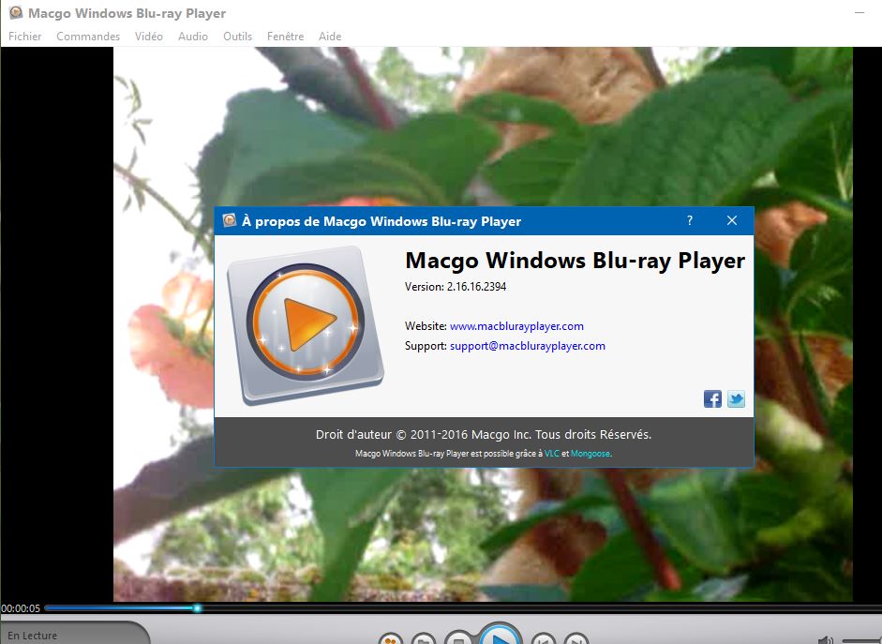The height and width of the screenshot is (644, 882).
Task: Skip to next chapter
Action: click(x=575, y=641)
